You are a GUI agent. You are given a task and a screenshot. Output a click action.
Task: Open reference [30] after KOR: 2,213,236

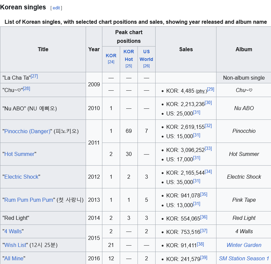(x=208, y=103)
